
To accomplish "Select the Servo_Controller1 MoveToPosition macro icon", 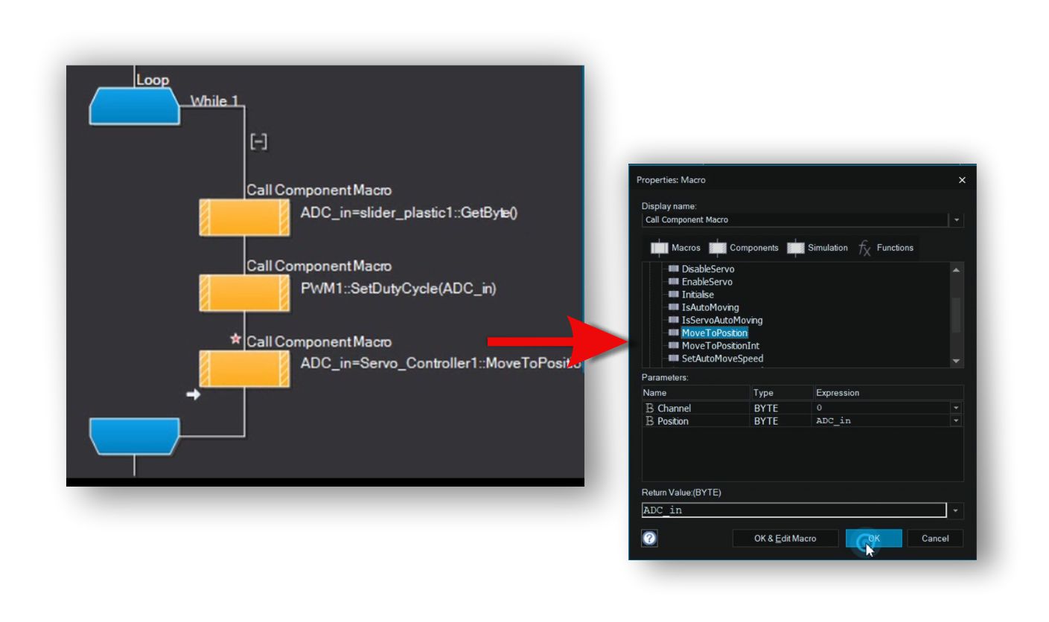I will (x=244, y=369).
